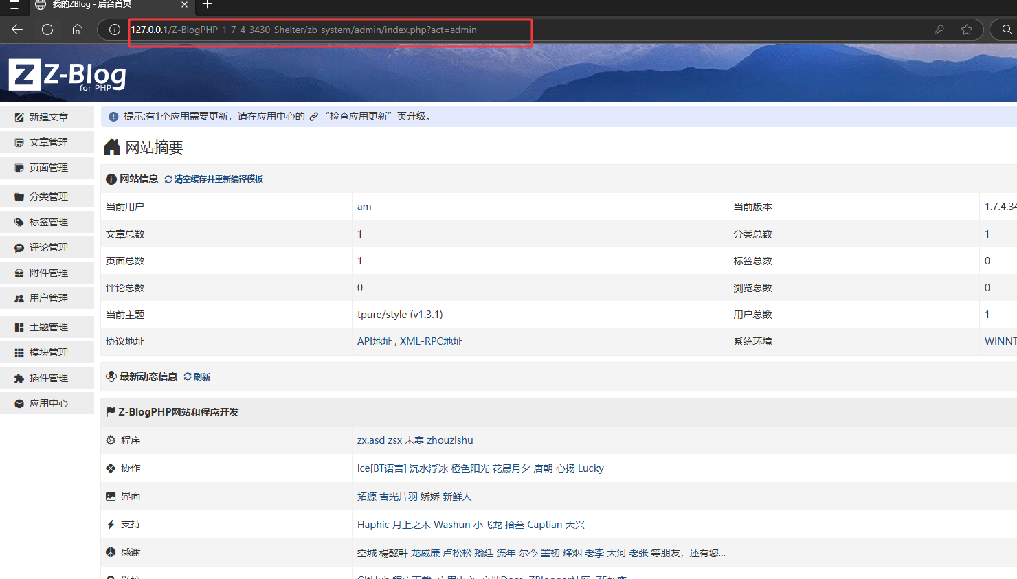Click the 刷新 link beside 最新动态信息
This screenshot has width=1017, height=579.
pos(197,376)
